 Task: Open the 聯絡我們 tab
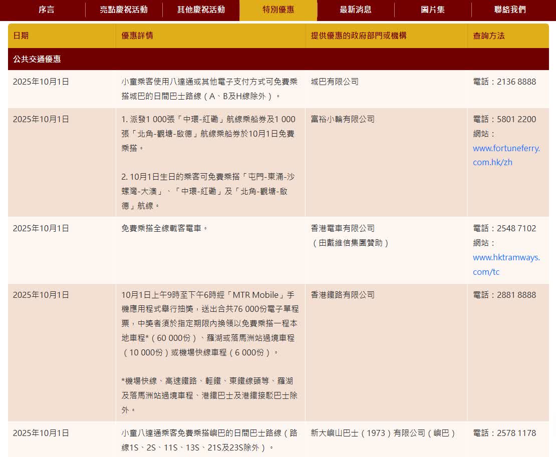pos(510,10)
